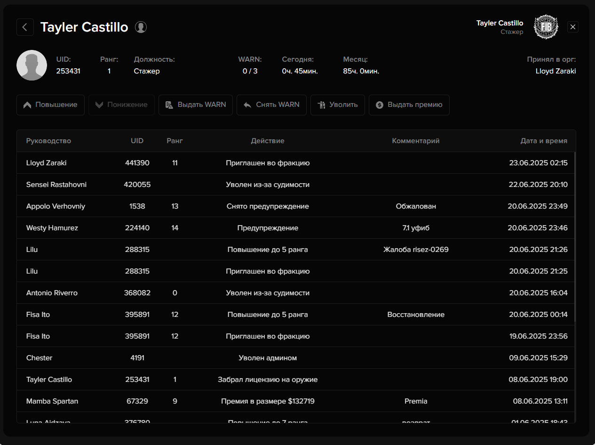The width and height of the screenshot is (595, 445).
Task: Close the employee panel with X
Action: [573, 27]
